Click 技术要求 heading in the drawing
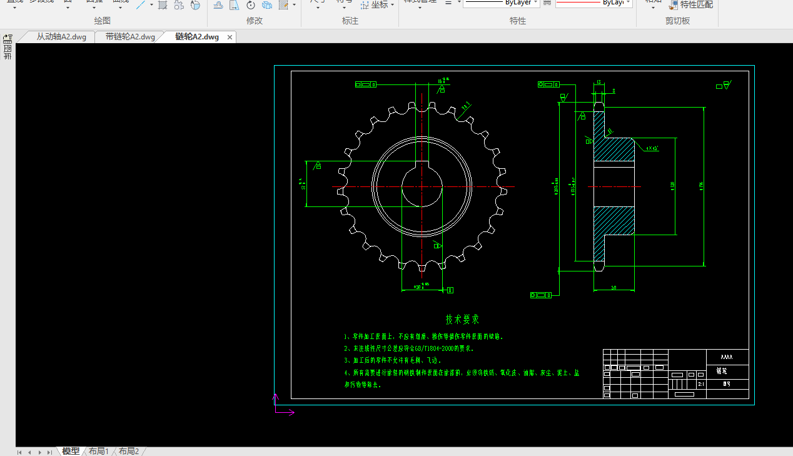This screenshot has height=456, width=793. 462,320
